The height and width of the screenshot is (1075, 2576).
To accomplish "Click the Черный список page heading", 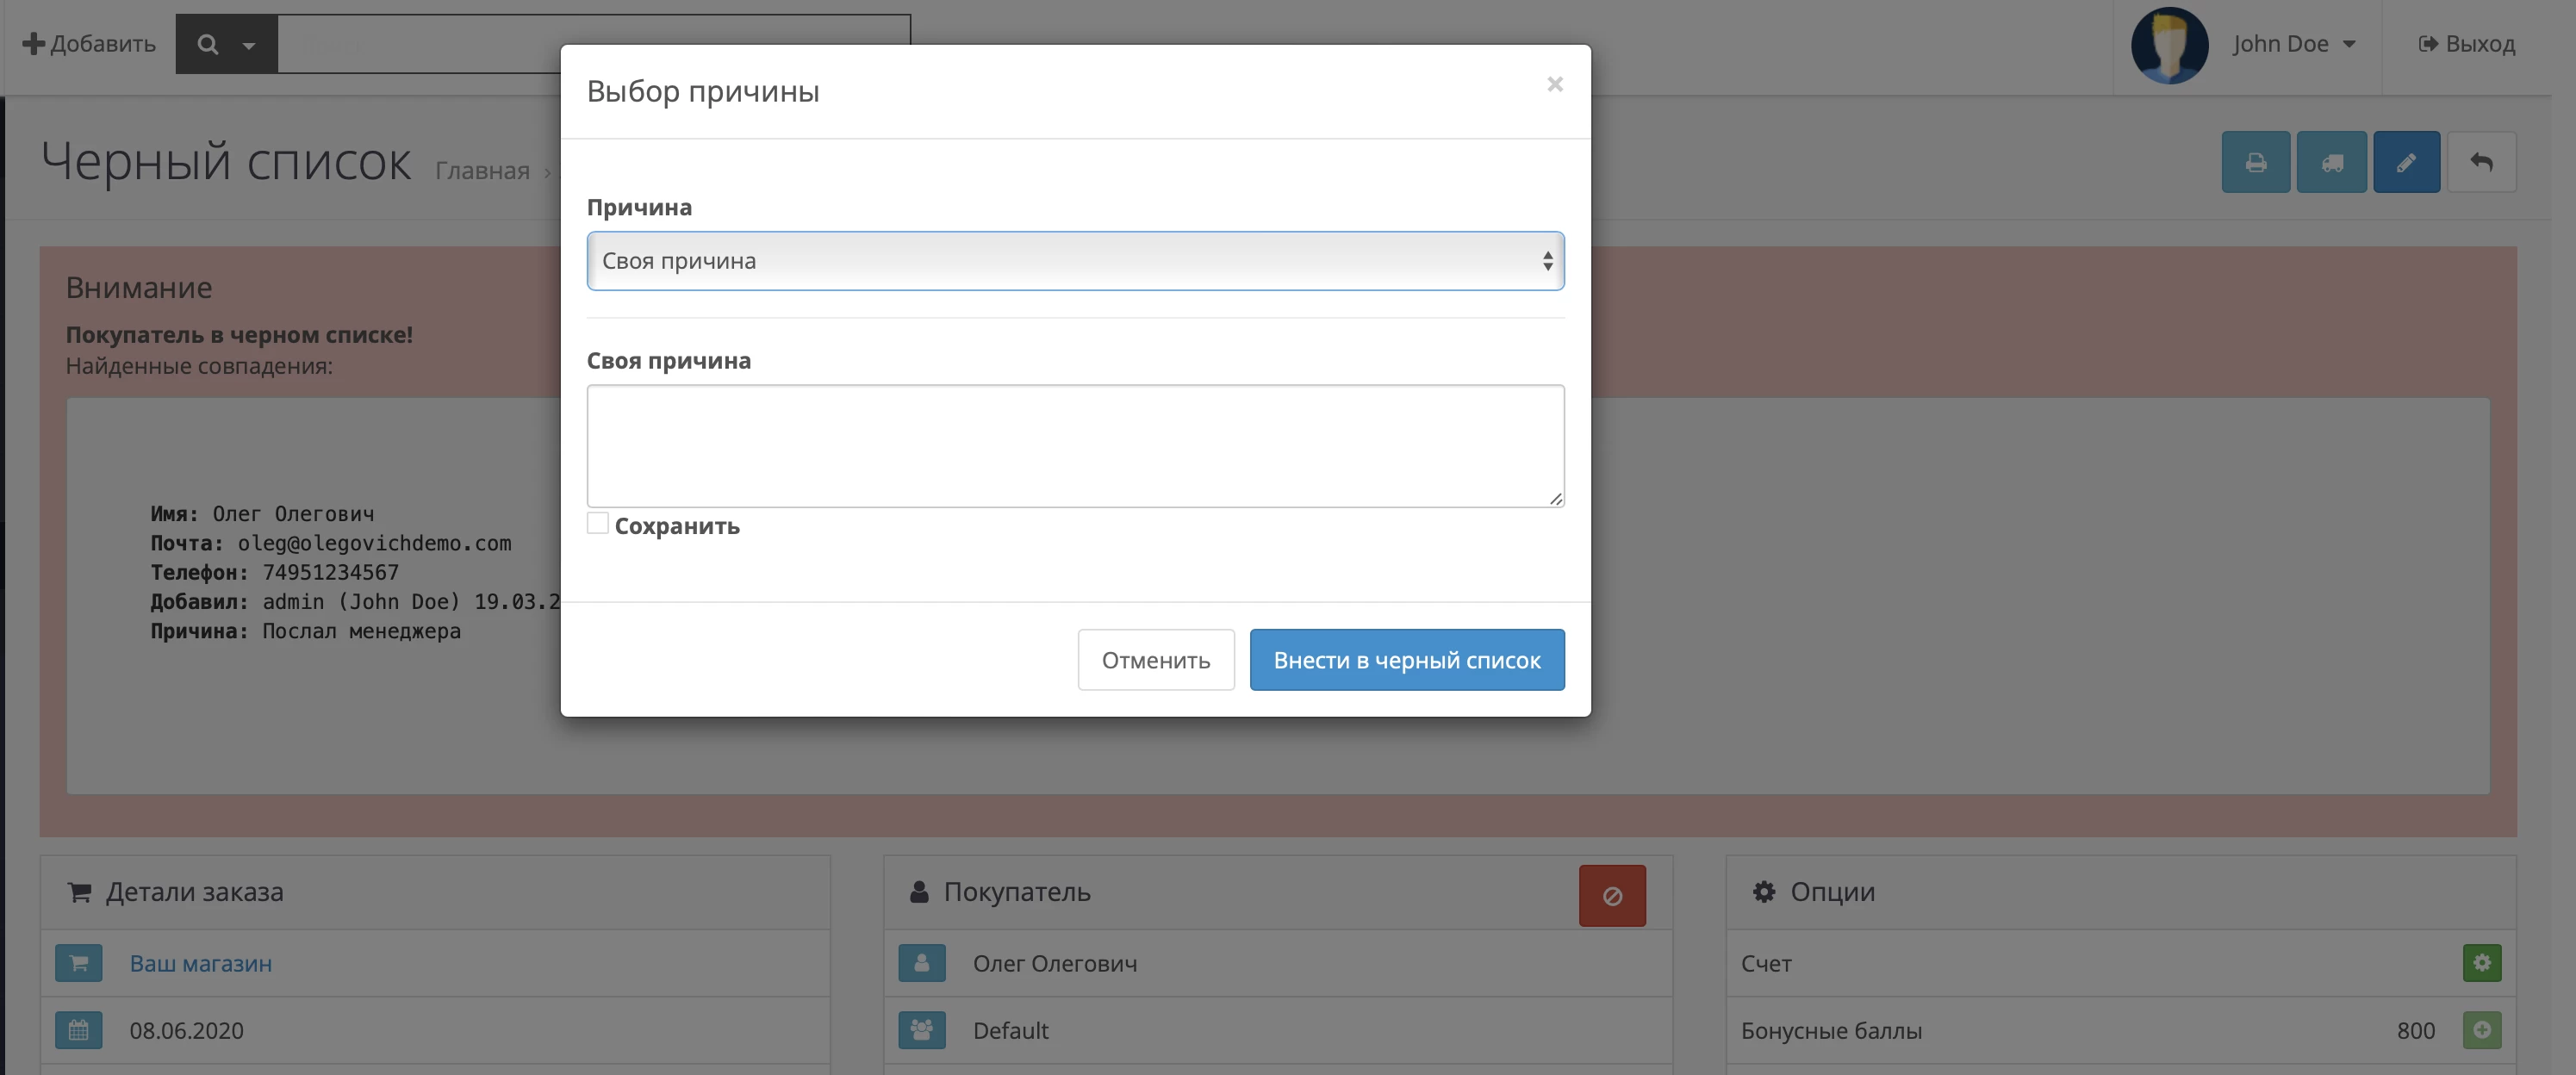I will pyautogui.click(x=226, y=162).
